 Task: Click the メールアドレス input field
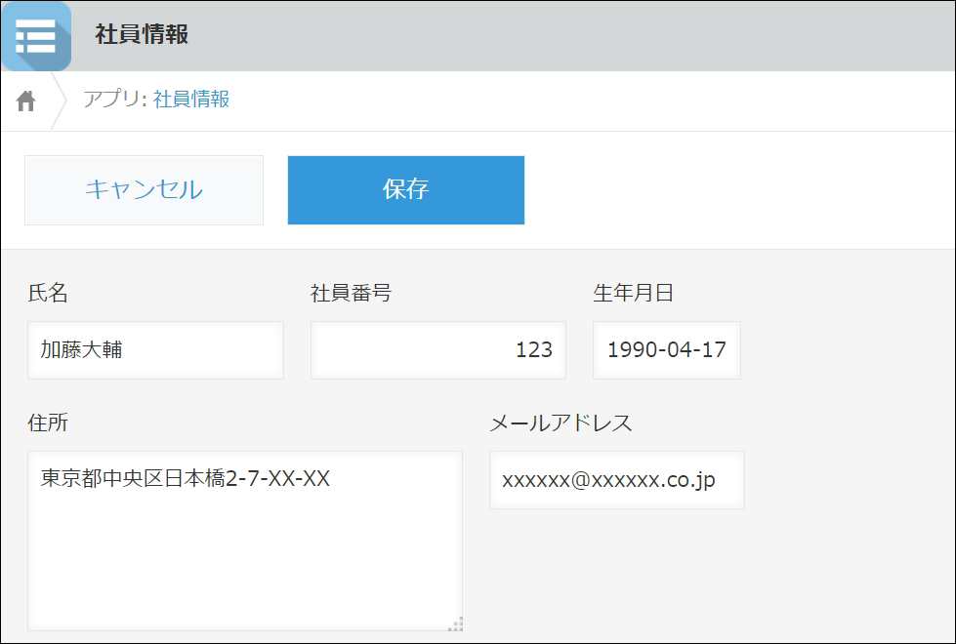click(616, 480)
